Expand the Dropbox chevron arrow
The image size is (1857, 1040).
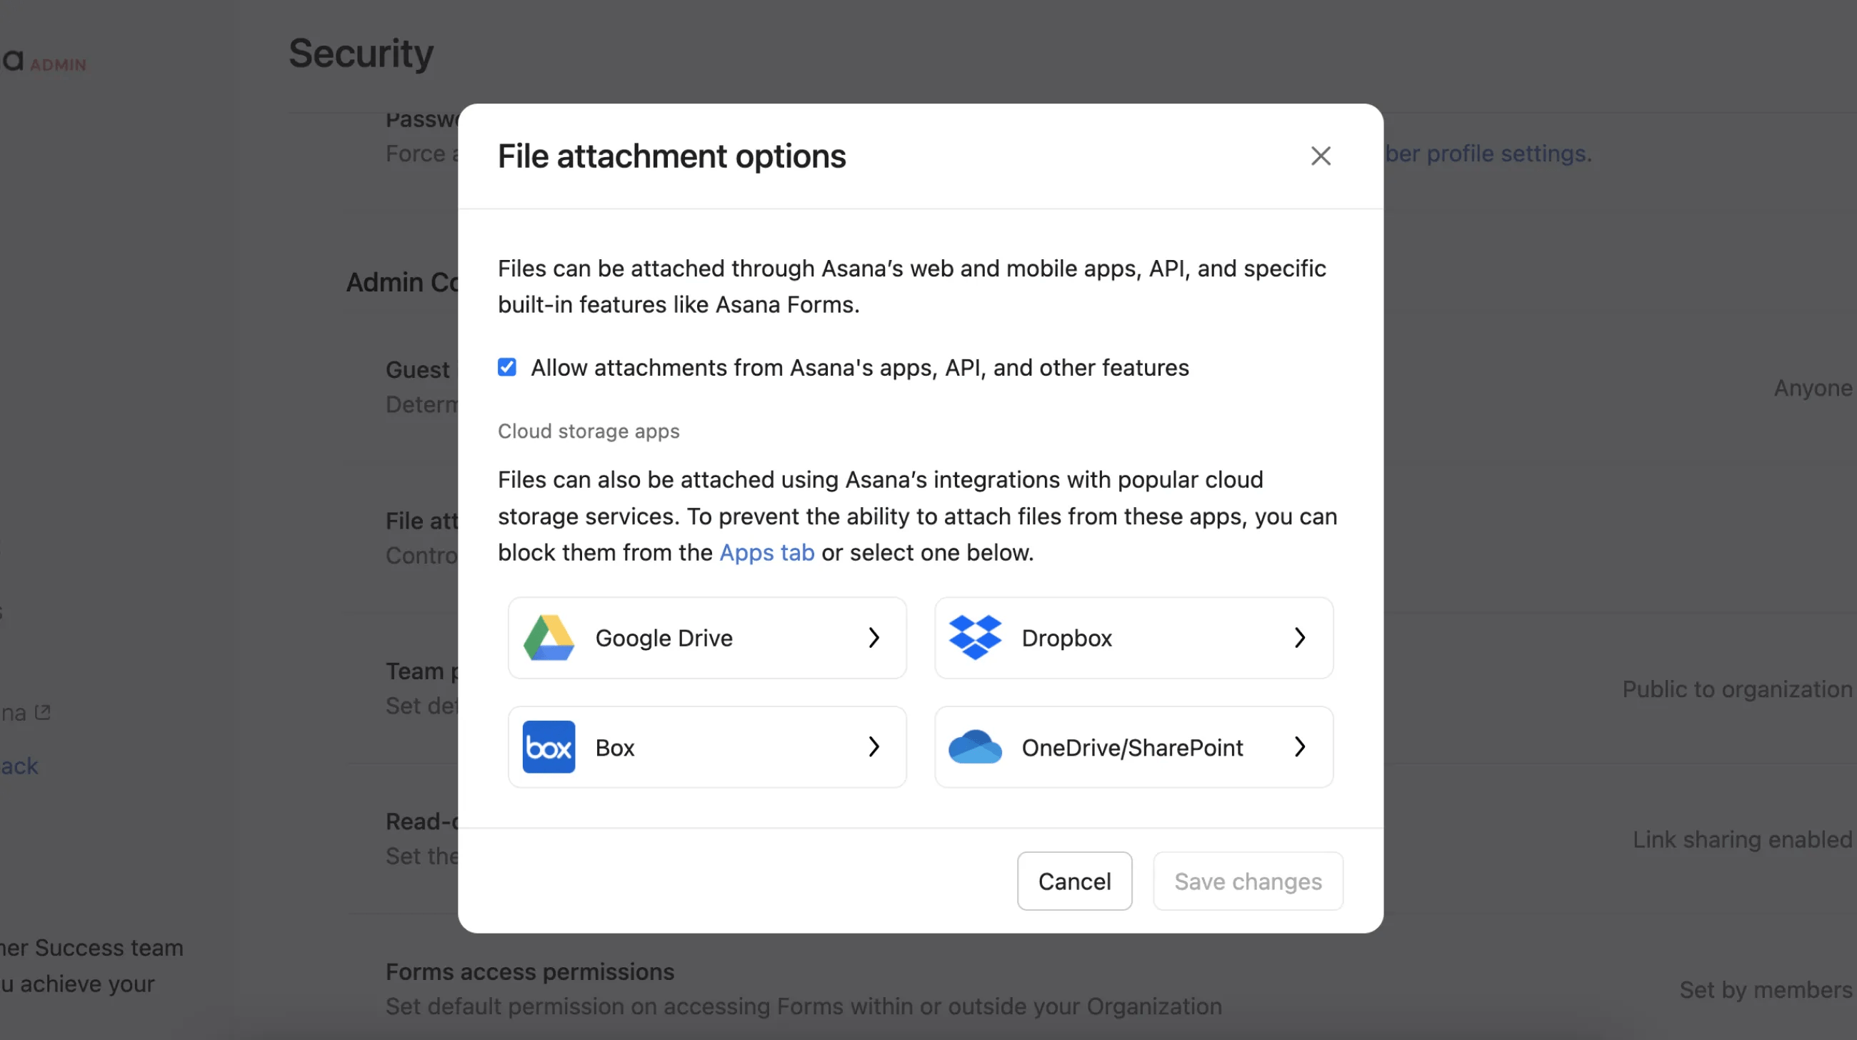tap(1300, 638)
